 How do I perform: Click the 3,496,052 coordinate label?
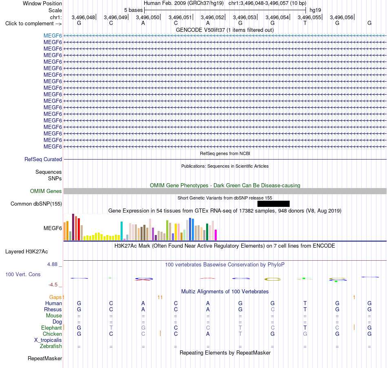(212, 17)
